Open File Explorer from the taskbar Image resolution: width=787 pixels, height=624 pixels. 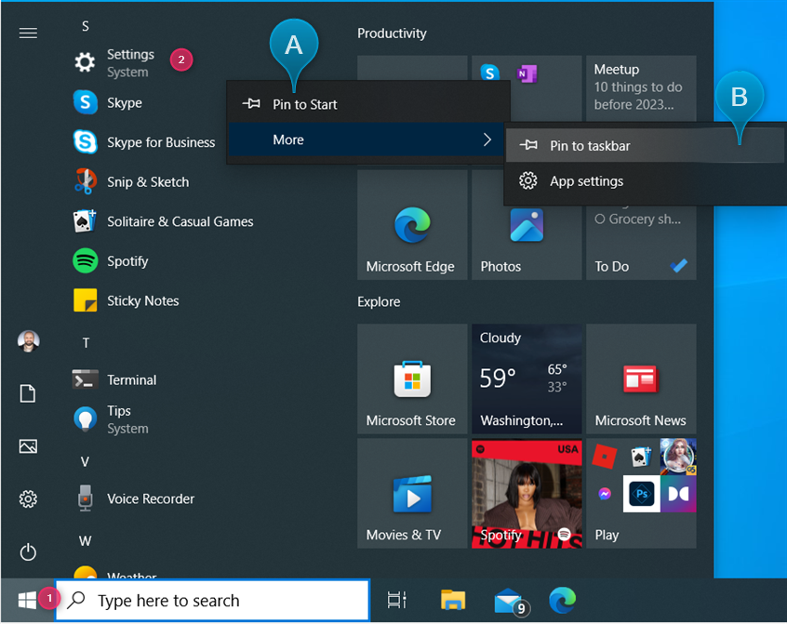tap(453, 600)
